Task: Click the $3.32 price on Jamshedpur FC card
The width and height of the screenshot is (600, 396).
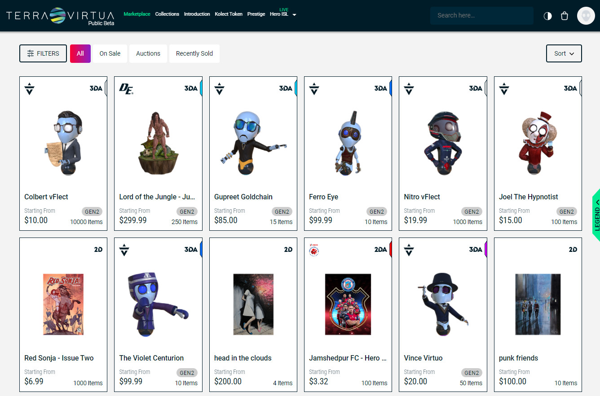Action: [318, 381]
